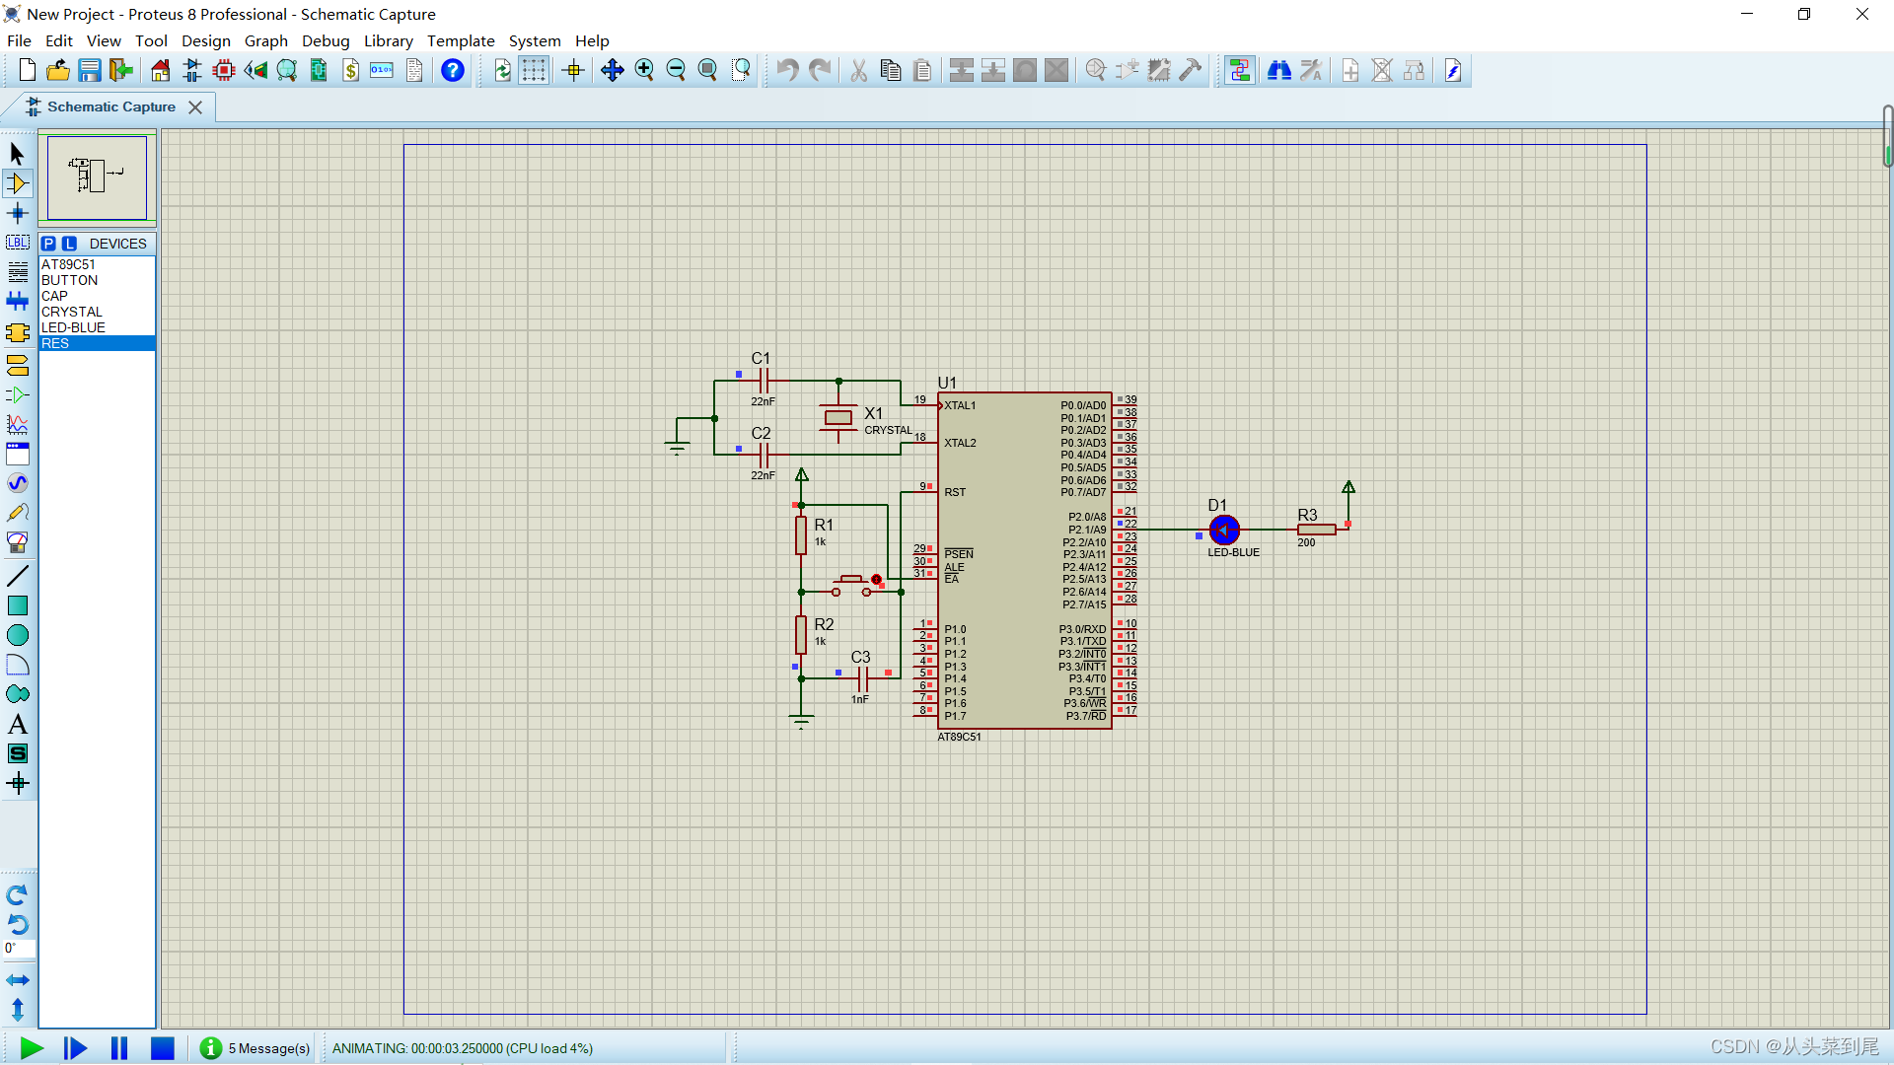Select the 2D symbol tool
This screenshot has height=1065, width=1894.
pos(17,753)
